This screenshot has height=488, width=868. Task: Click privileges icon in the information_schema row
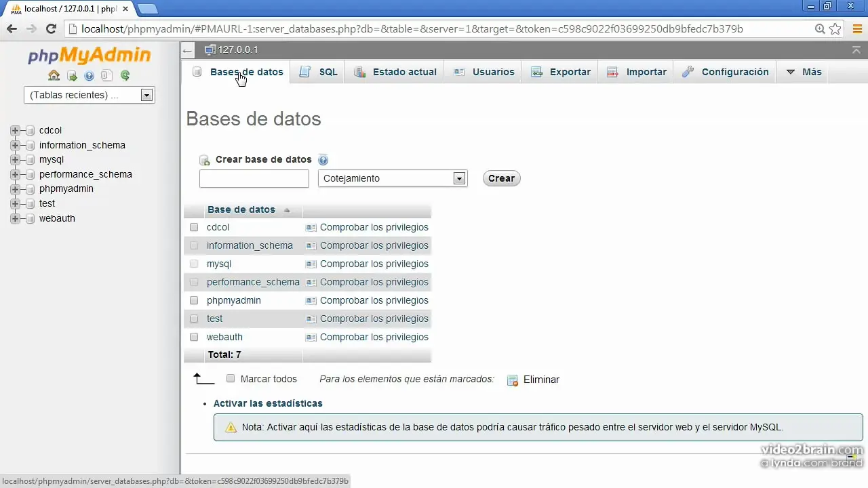pyautogui.click(x=311, y=246)
